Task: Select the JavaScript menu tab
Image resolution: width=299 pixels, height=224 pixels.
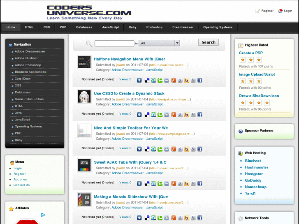Action: point(110,27)
